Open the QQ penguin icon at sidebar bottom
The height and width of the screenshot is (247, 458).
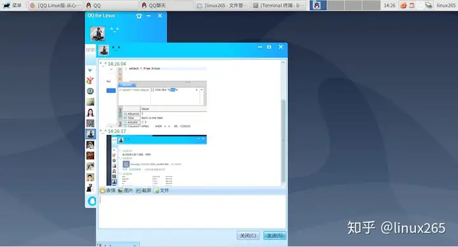click(92, 201)
